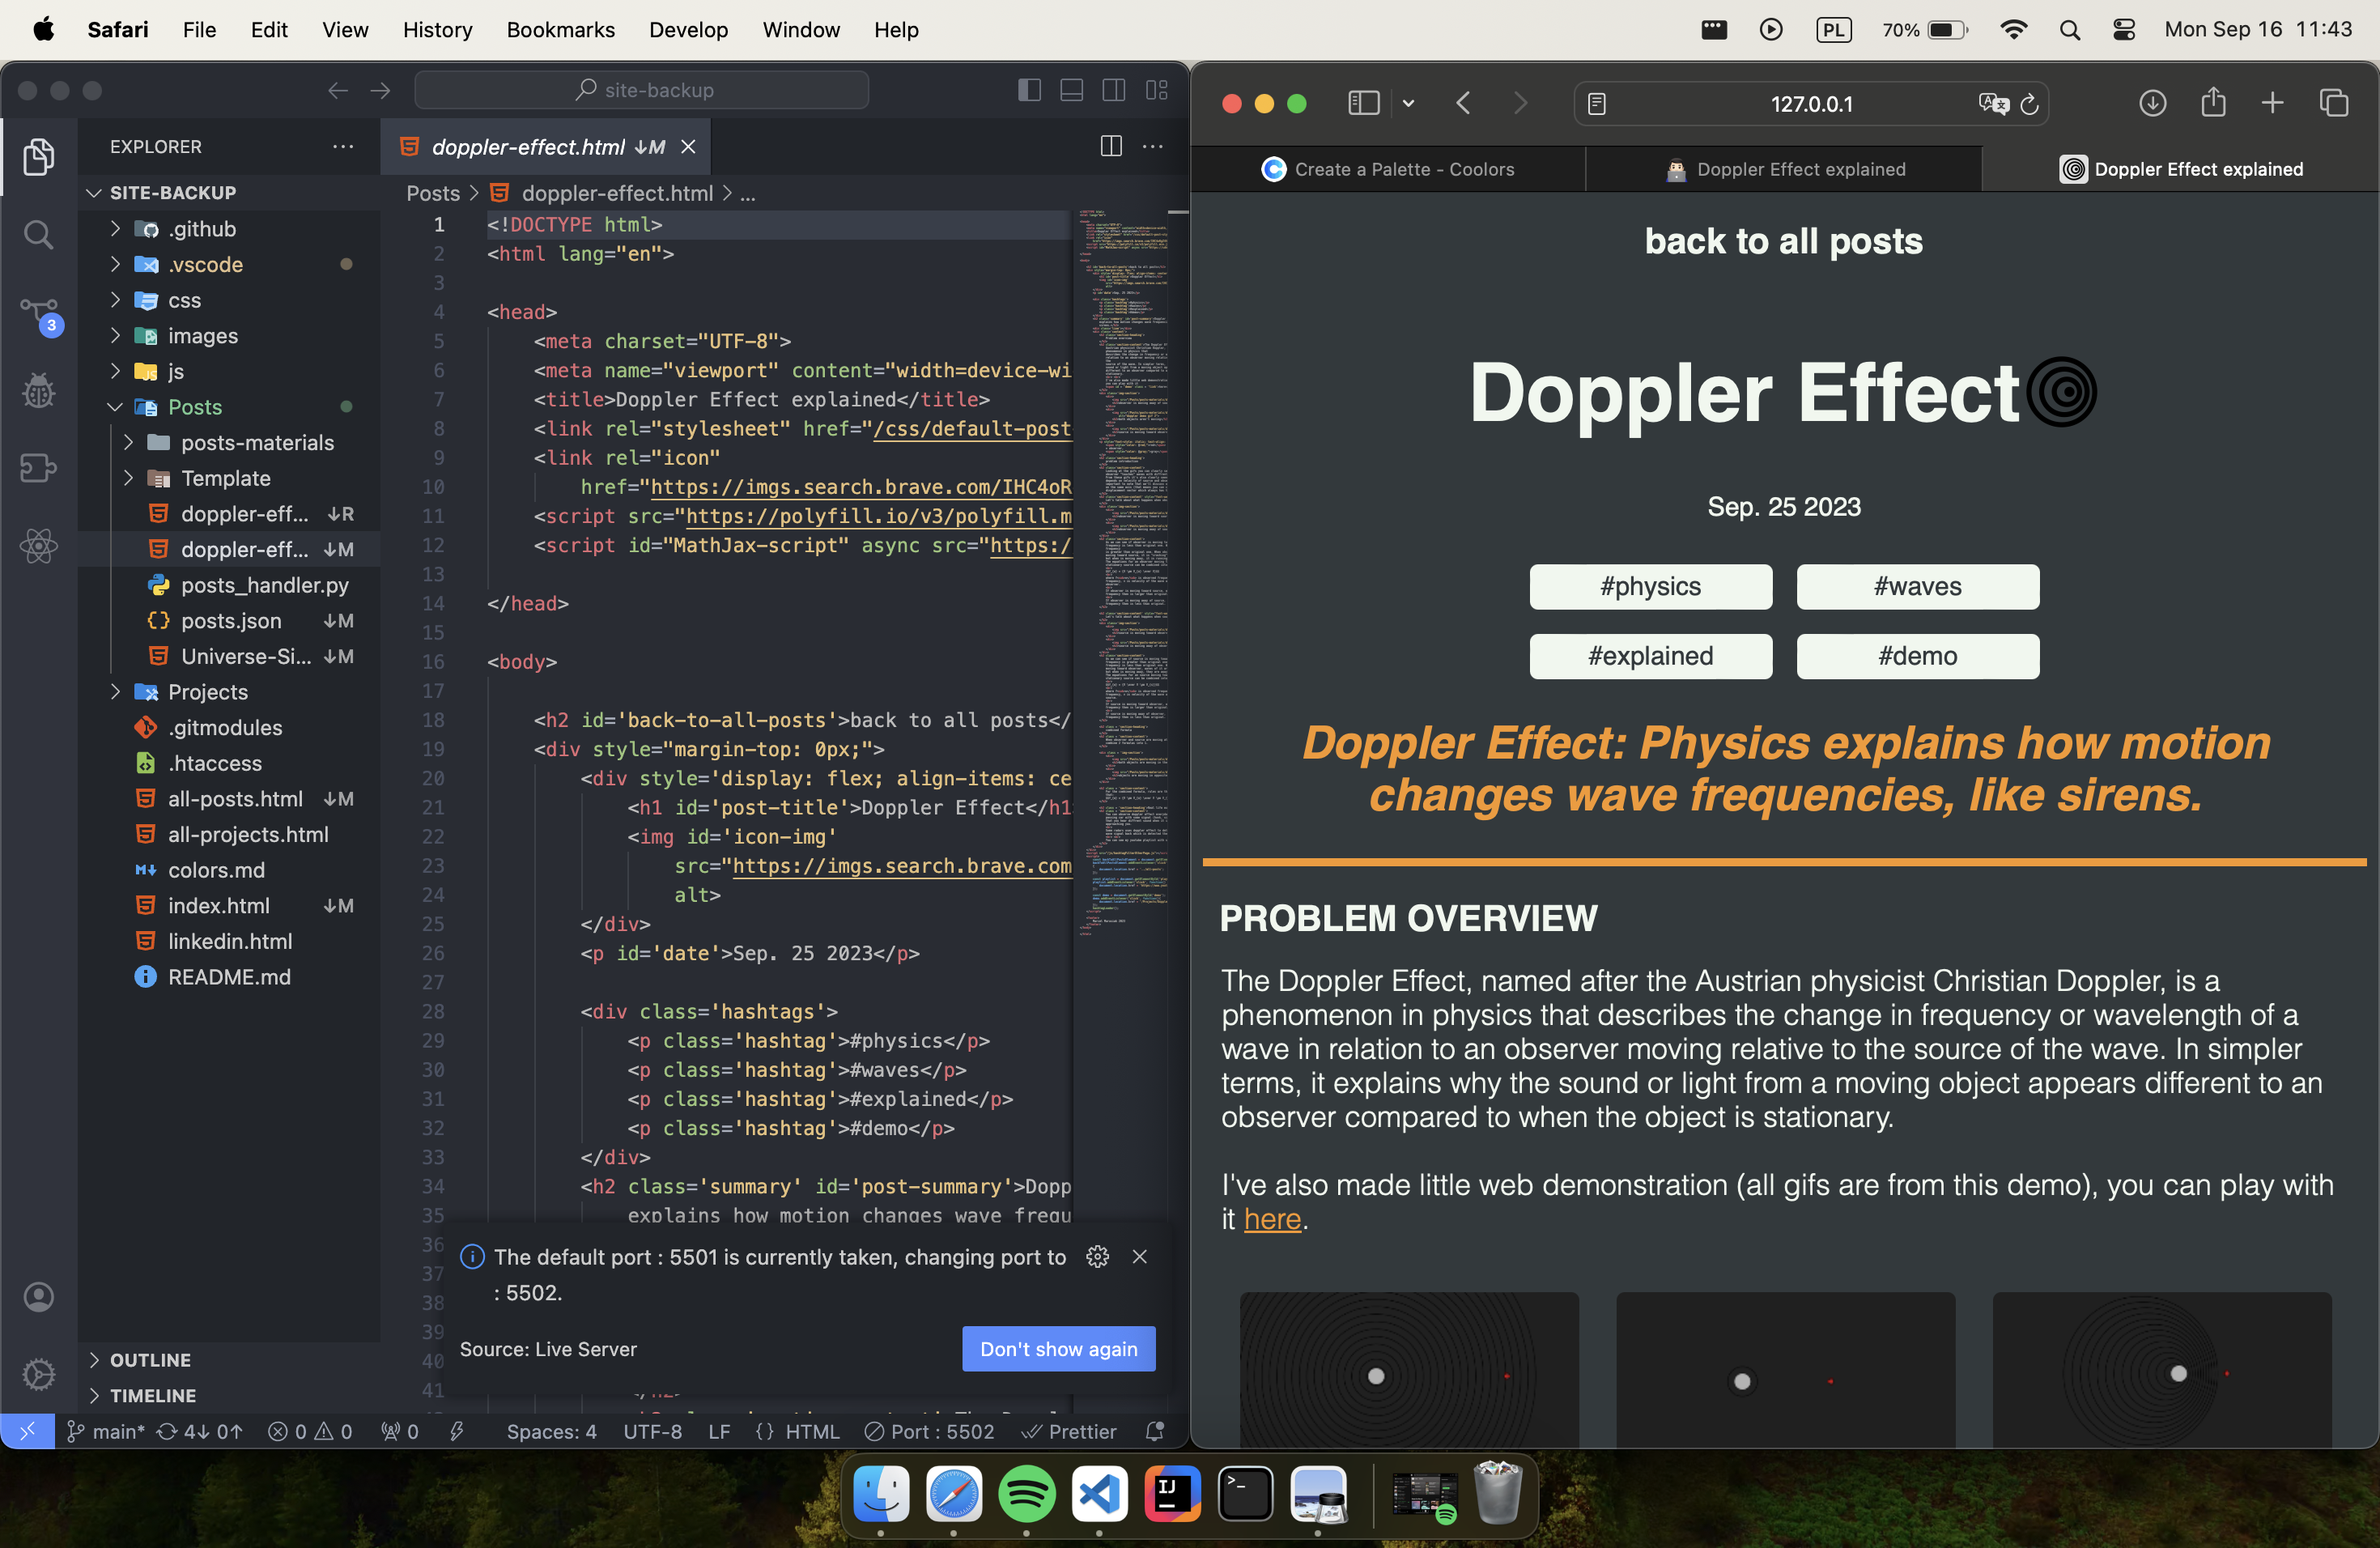
Task: Expand the OUTLINE section
Action: (229, 1360)
